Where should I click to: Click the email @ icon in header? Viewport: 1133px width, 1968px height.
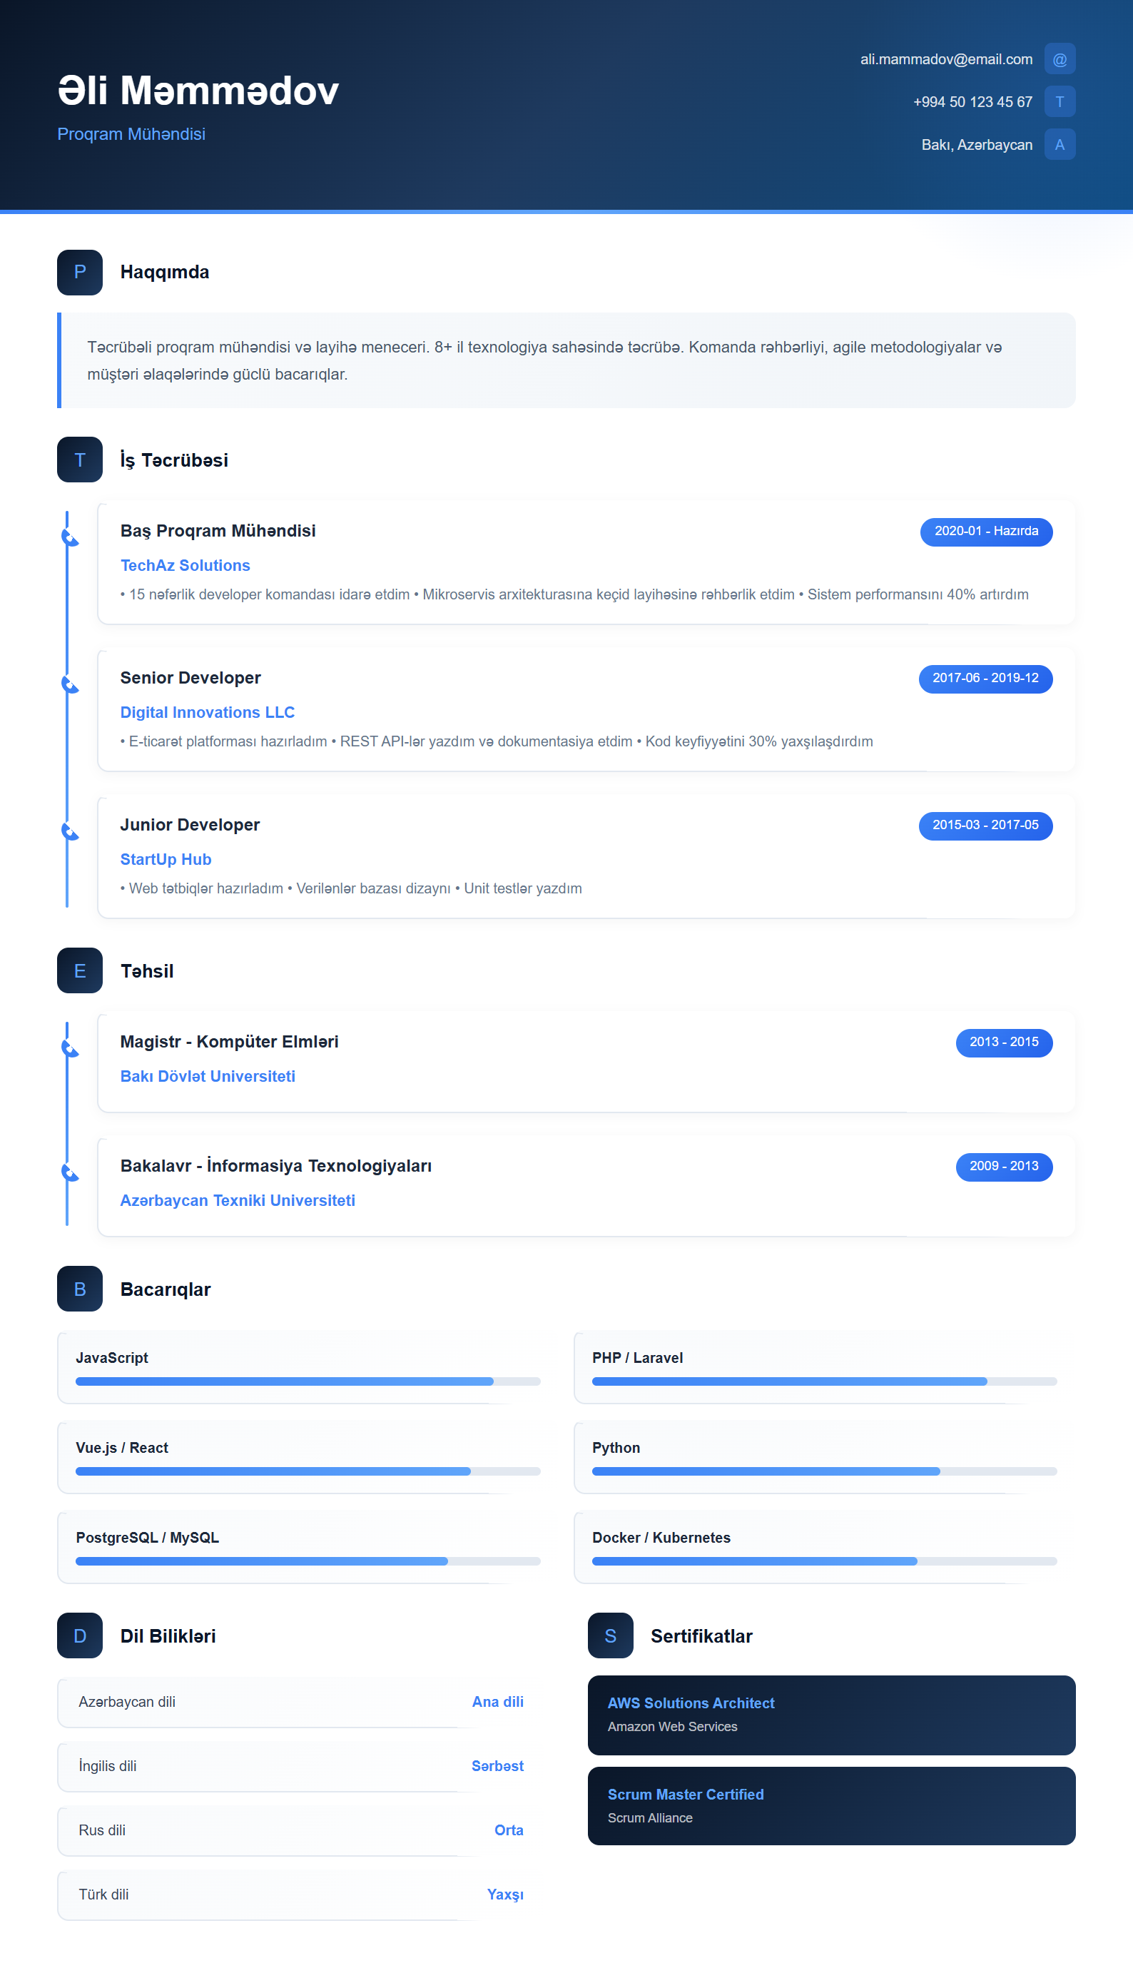click(x=1059, y=59)
